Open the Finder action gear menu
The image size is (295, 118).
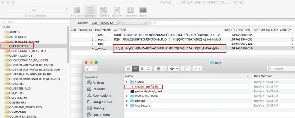[173, 69]
